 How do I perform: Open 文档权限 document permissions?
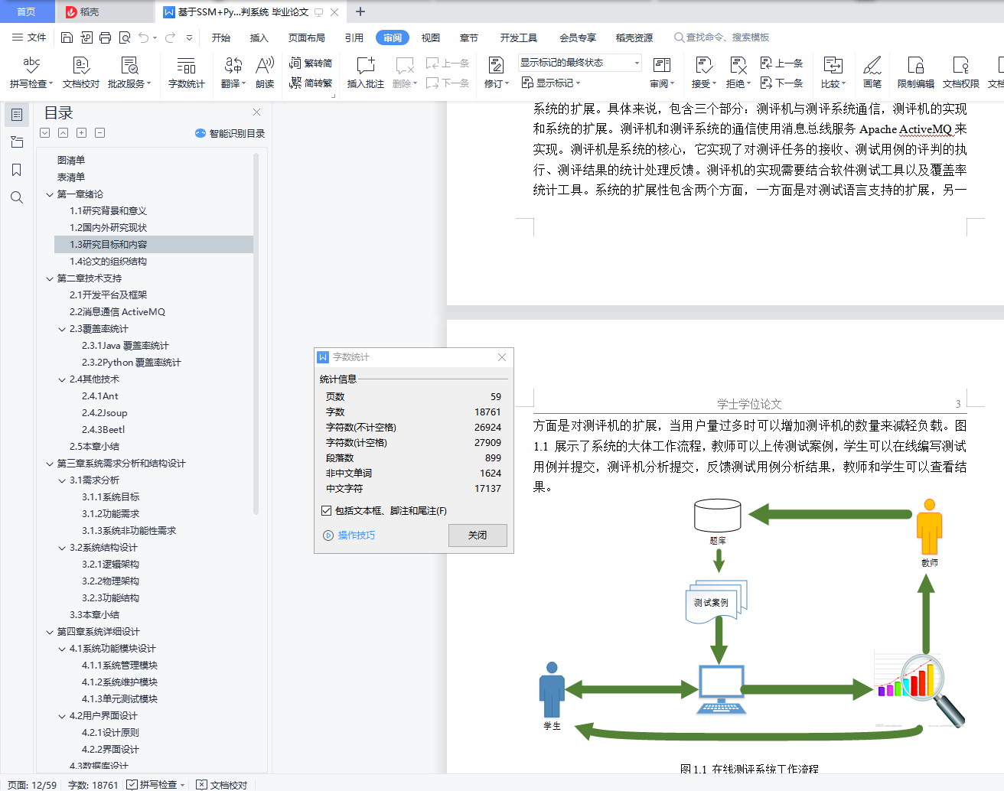[x=961, y=73]
